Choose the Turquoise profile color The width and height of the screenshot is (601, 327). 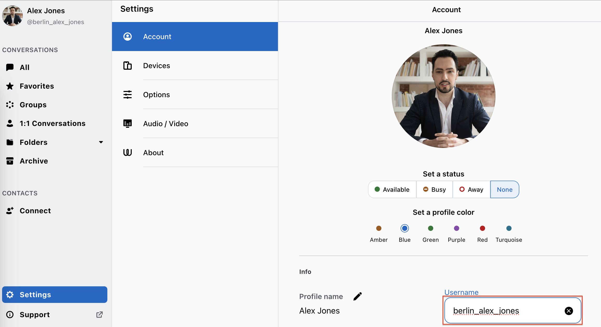pyautogui.click(x=509, y=228)
